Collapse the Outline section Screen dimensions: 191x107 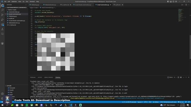point(9,86)
